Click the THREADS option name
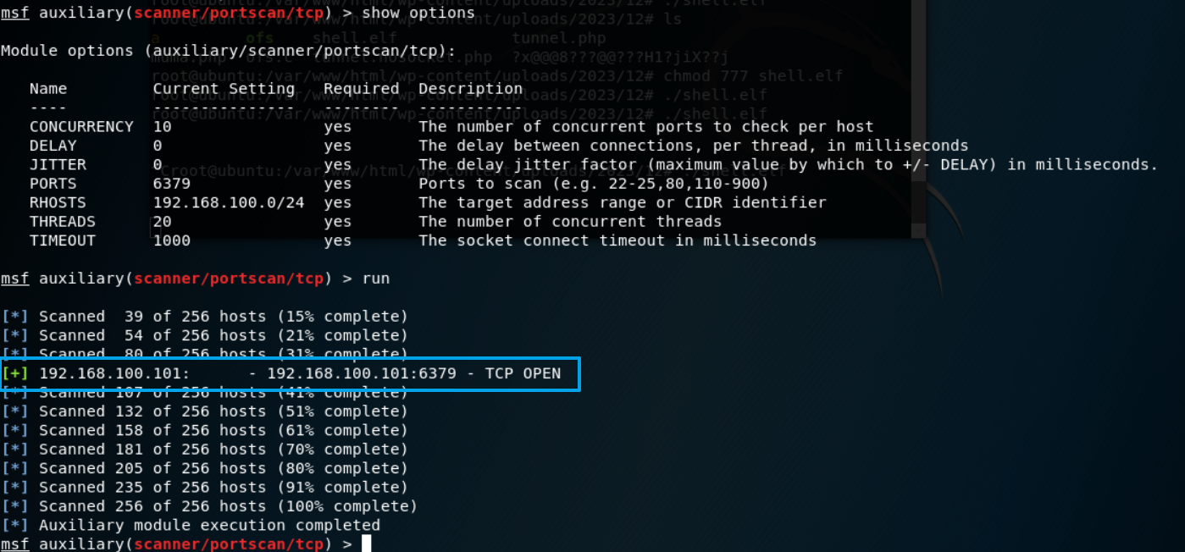The height and width of the screenshot is (552, 1185). [x=63, y=222]
